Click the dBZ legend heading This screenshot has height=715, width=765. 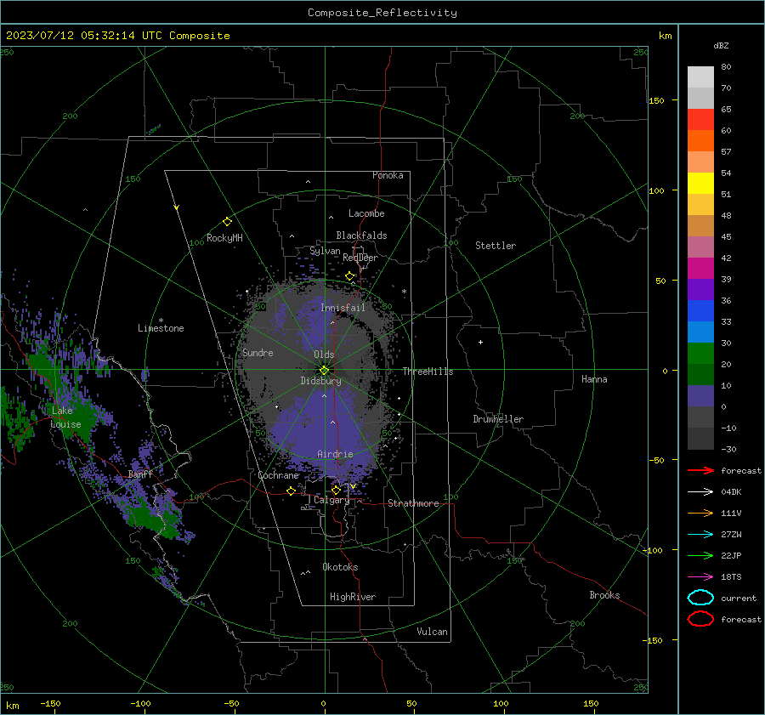[x=721, y=45]
